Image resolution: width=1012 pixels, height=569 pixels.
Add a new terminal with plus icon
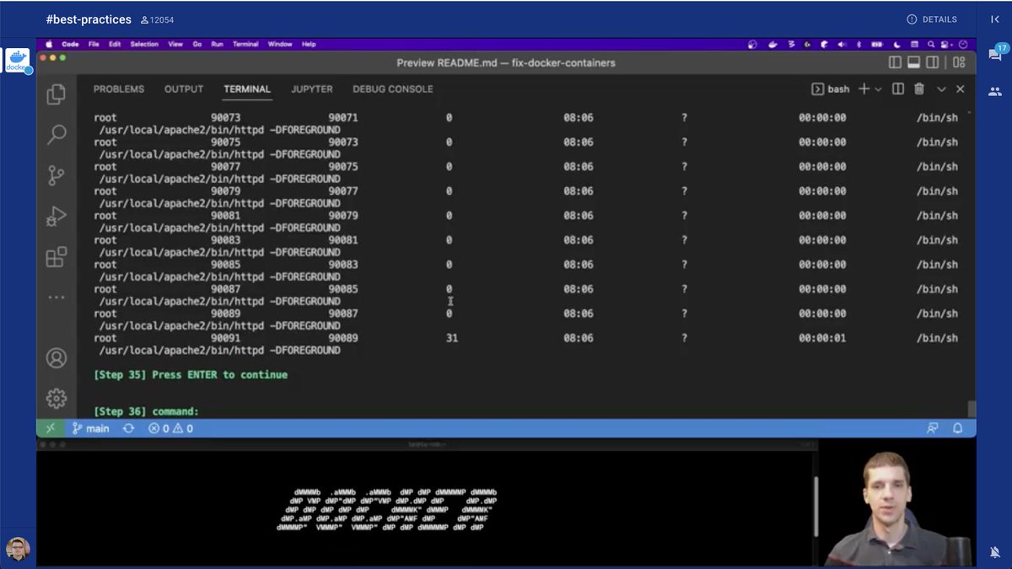[x=864, y=89]
